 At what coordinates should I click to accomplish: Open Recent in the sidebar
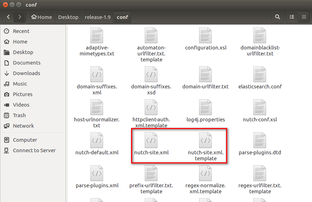point(21,31)
